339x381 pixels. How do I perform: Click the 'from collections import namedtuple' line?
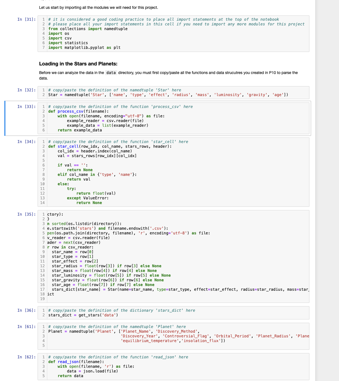coord(88,29)
